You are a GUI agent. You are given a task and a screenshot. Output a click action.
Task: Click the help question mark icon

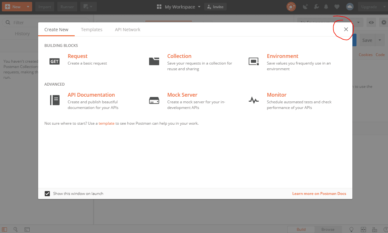[385, 230]
